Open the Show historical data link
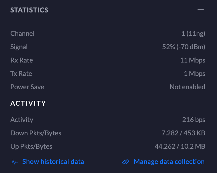 [53, 161]
